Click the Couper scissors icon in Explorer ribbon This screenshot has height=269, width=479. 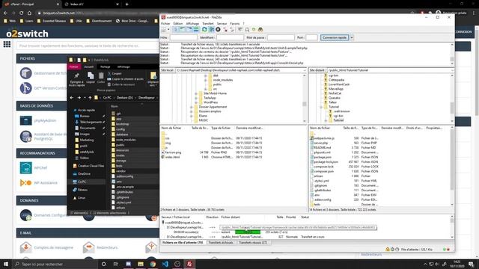tap(109, 73)
